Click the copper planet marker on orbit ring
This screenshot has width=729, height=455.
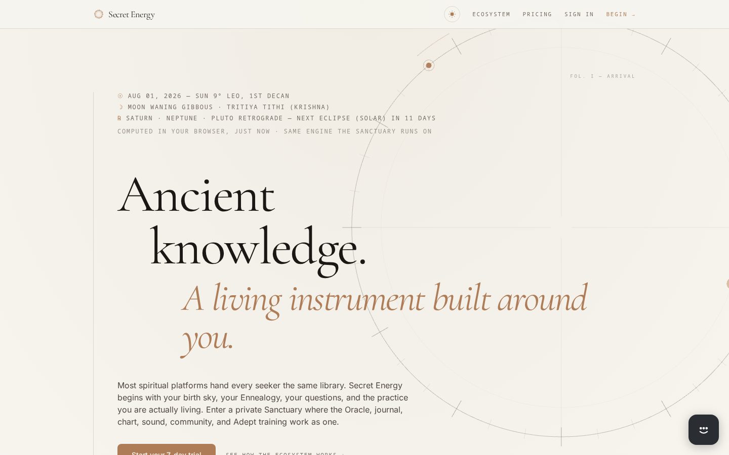(x=429, y=65)
